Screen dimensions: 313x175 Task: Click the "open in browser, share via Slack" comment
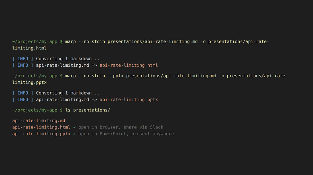point(121,127)
